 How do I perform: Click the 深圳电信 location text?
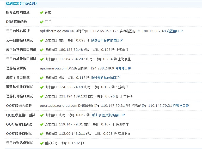[x=123, y=125]
